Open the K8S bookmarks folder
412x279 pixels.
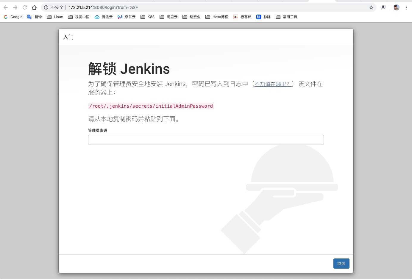[x=148, y=17]
